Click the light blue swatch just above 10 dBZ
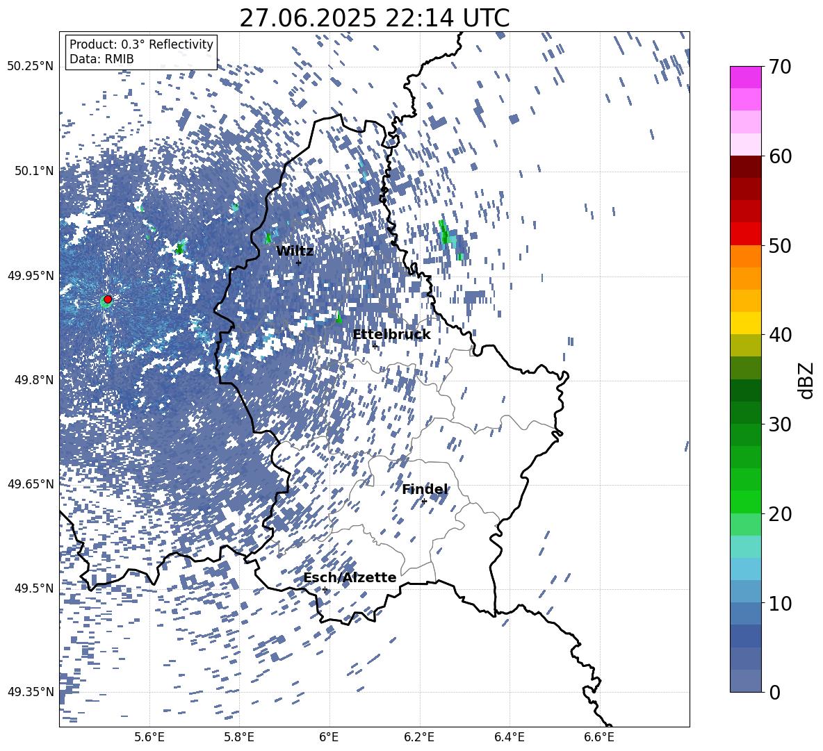Image resolution: width=823 pixels, height=751 pixels. 746,591
